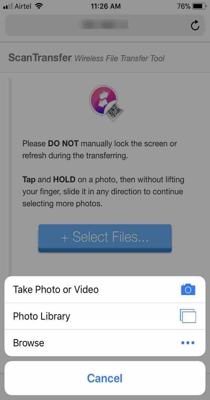This screenshot has width=210, height=400.
Task: Tap the cellular signal bars icon
Action: click(7, 6)
